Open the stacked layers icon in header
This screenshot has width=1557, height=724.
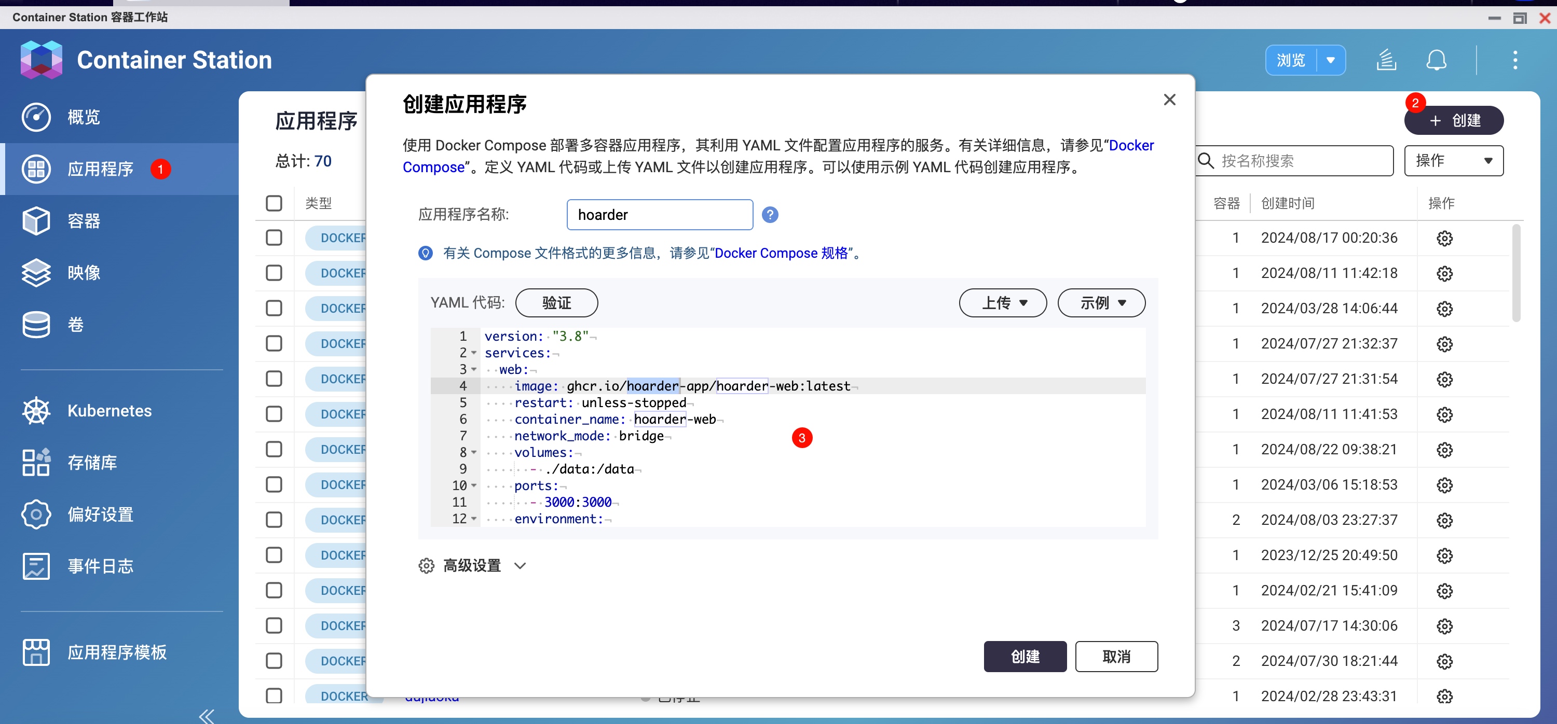click(x=1386, y=60)
